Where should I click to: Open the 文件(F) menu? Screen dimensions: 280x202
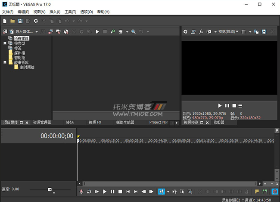(x=8, y=12)
